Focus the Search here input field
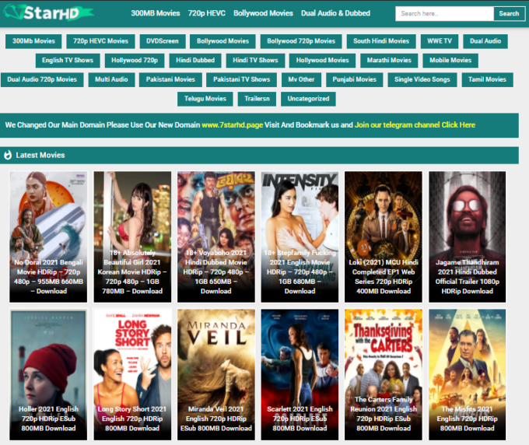The width and height of the screenshot is (529, 445). coord(444,13)
